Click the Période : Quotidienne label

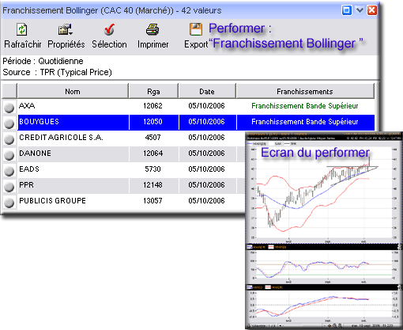[x=43, y=61]
